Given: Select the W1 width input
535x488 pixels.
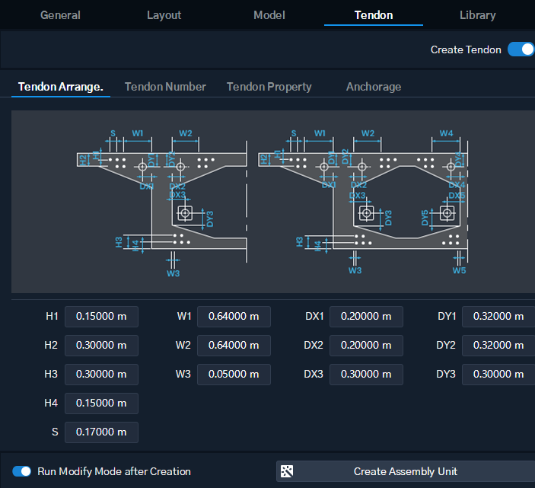Looking at the screenshot, I should point(234,317).
